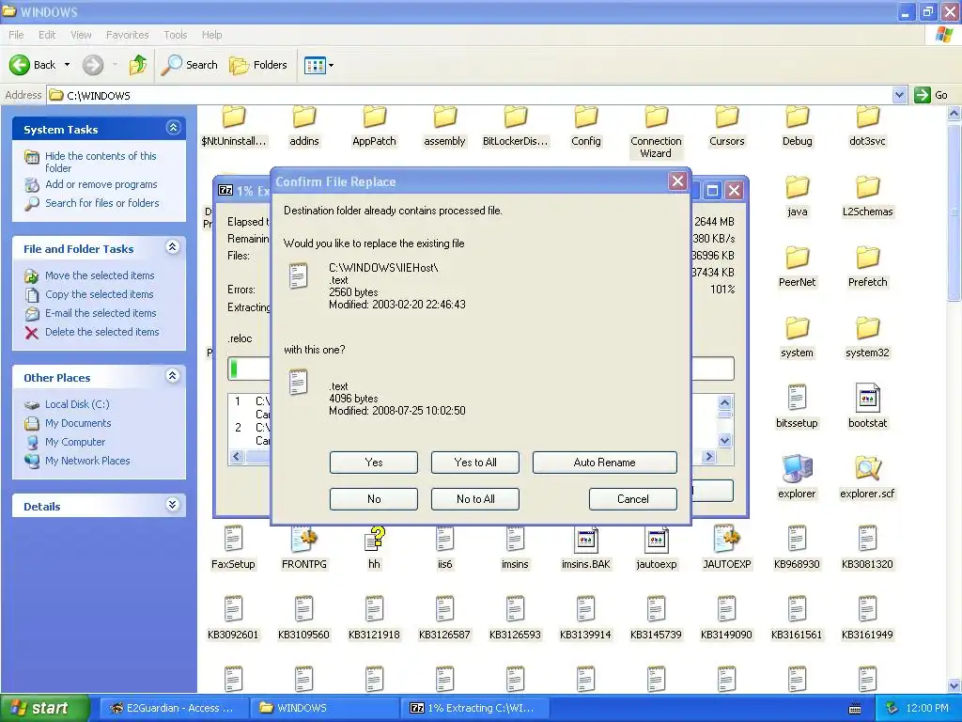Expand the Details panel
The width and height of the screenshot is (962, 722).
click(x=173, y=505)
